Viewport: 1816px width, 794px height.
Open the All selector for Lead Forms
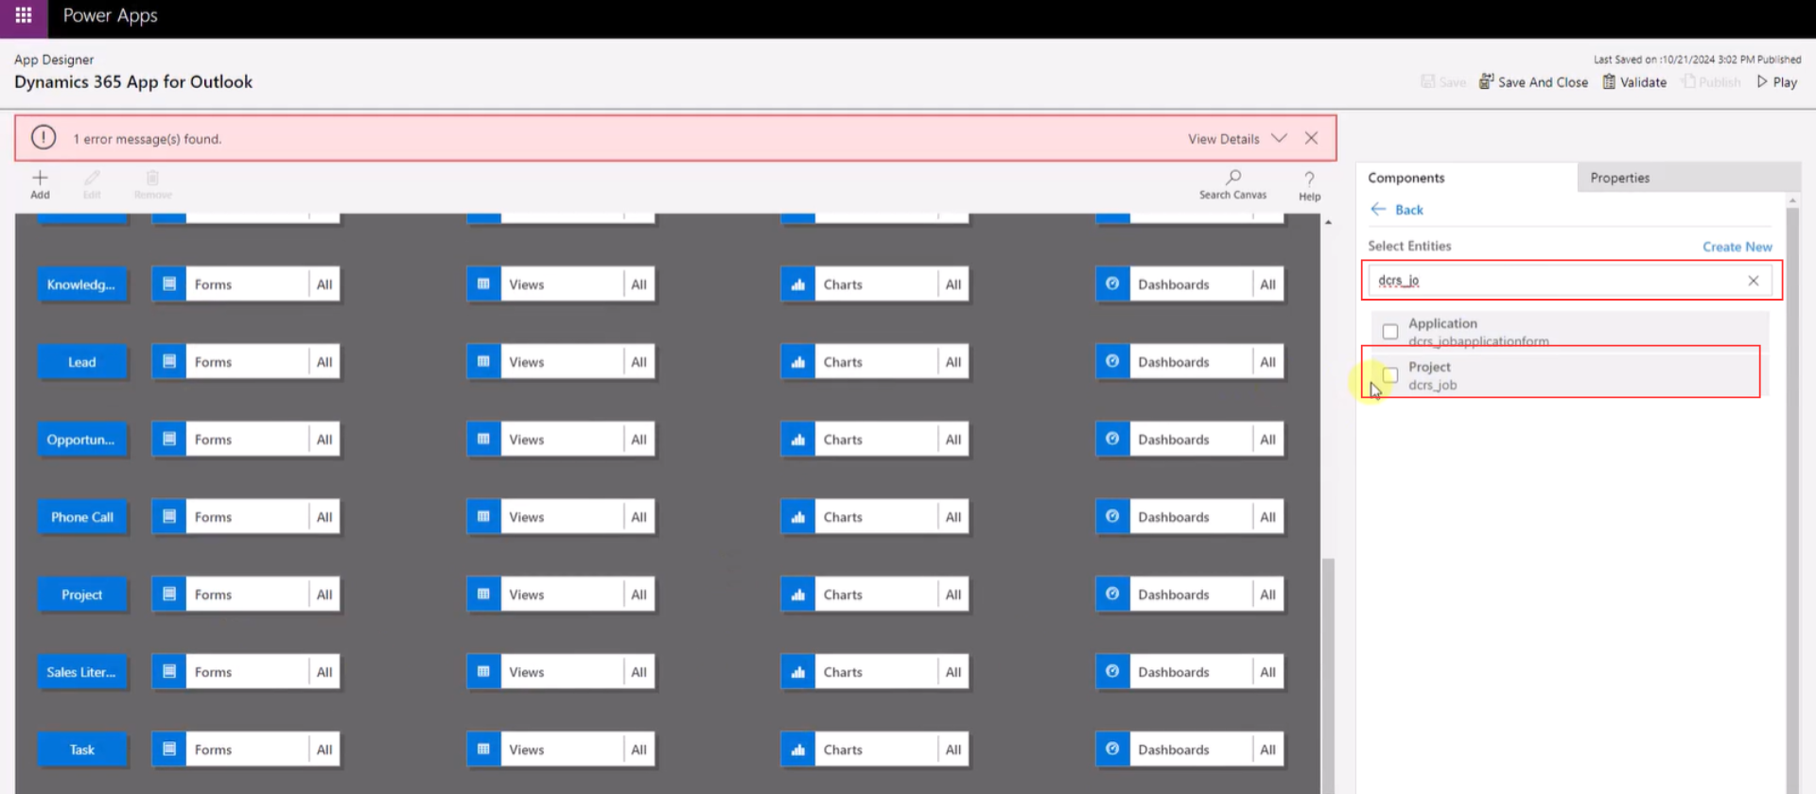tap(324, 362)
